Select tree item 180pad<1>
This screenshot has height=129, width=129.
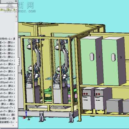[x=7, y=61]
